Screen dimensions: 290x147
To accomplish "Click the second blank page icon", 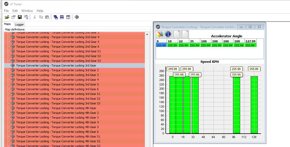I will 185,34.
